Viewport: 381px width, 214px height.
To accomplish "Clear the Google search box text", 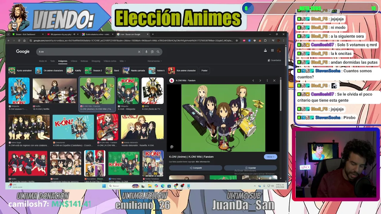I will (139, 52).
